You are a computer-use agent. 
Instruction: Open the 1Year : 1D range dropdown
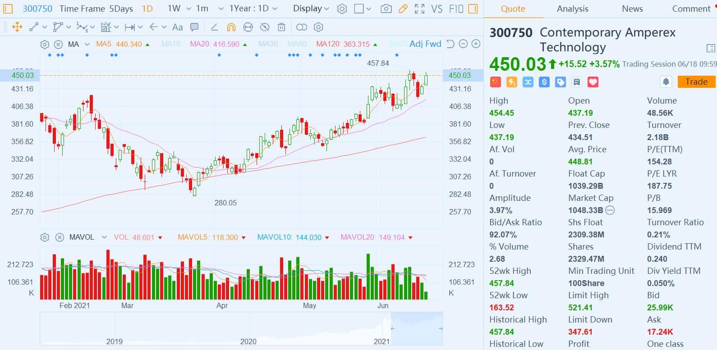point(253,9)
